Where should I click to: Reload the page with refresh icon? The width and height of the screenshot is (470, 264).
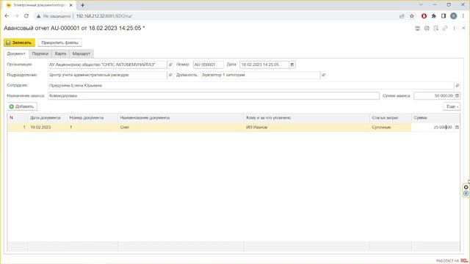pos(26,16)
